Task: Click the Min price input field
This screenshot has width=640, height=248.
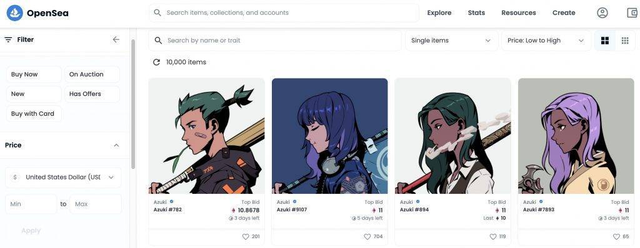Action: click(31, 204)
